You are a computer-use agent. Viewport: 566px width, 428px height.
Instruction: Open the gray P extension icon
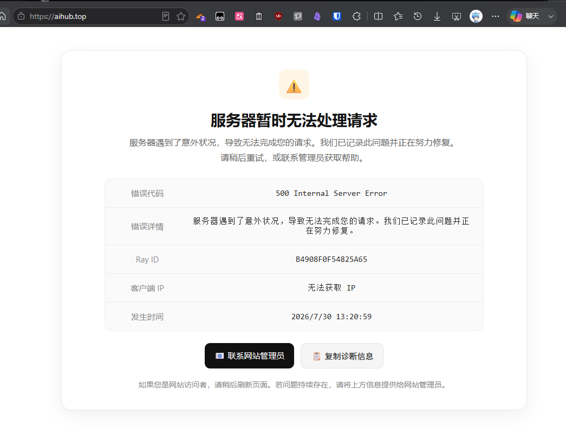tap(298, 16)
